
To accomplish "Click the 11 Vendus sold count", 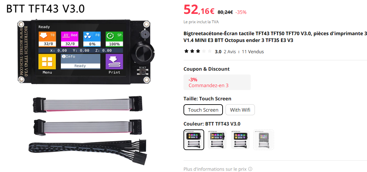I will (253, 52).
